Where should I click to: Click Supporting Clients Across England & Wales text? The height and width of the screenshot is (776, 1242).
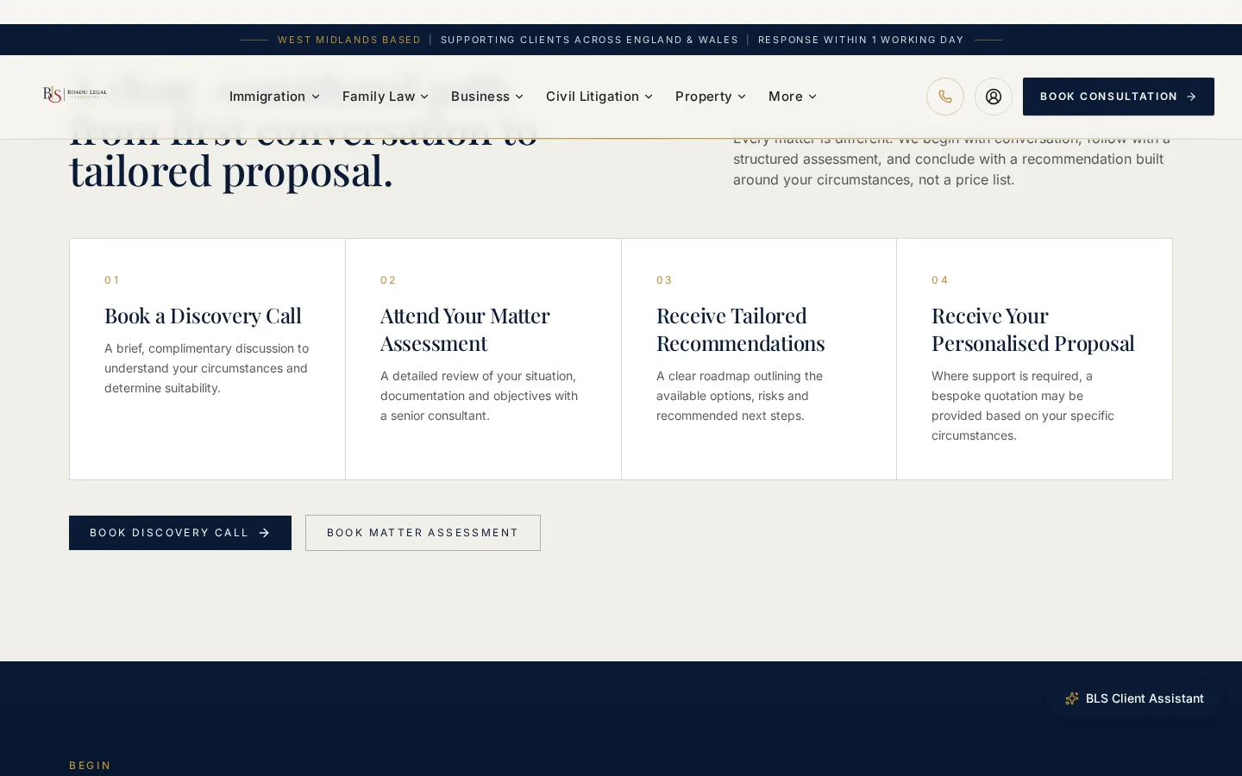[x=589, y=40]
